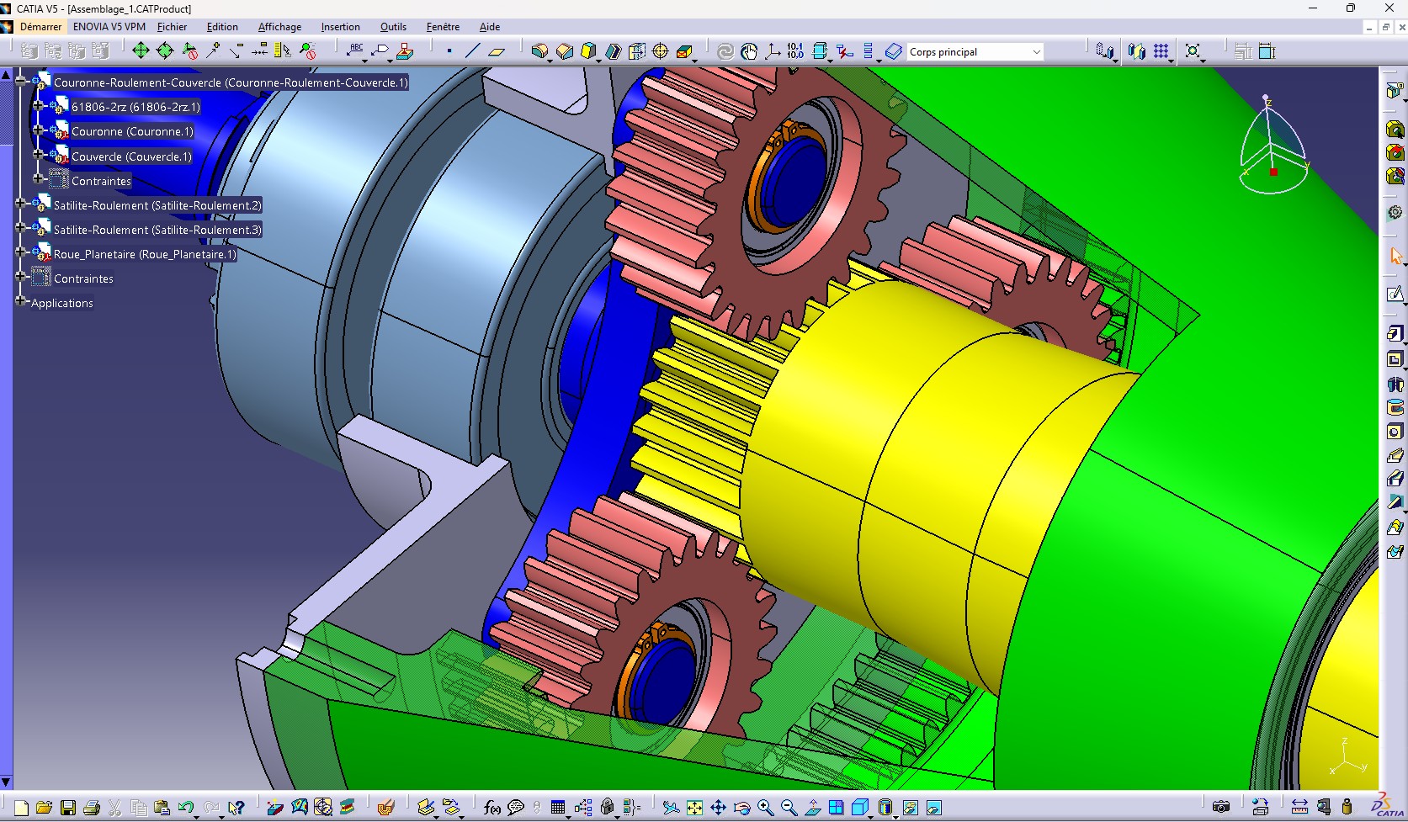1408x822 pixels.
Task: Click the New document icon
Action: pos(22,808)
